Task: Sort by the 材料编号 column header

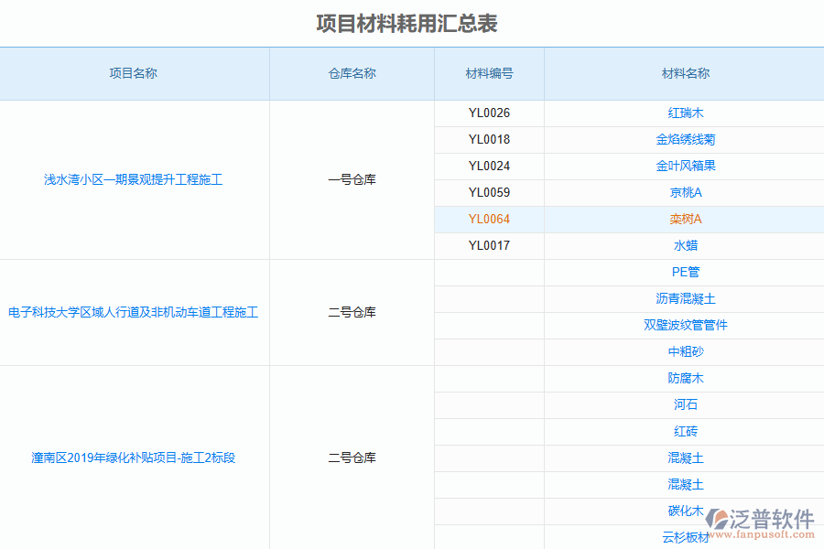Action: coord(487,74)
